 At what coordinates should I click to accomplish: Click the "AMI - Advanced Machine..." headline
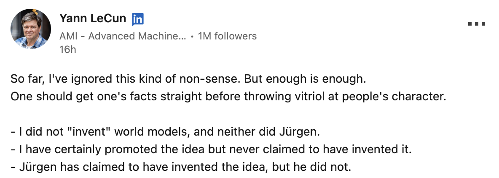(x=123, y=36)
